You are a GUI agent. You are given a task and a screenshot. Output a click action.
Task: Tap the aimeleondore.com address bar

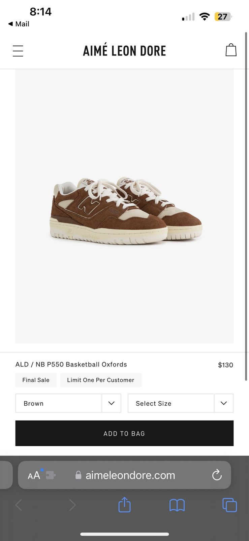pos(130,475)
